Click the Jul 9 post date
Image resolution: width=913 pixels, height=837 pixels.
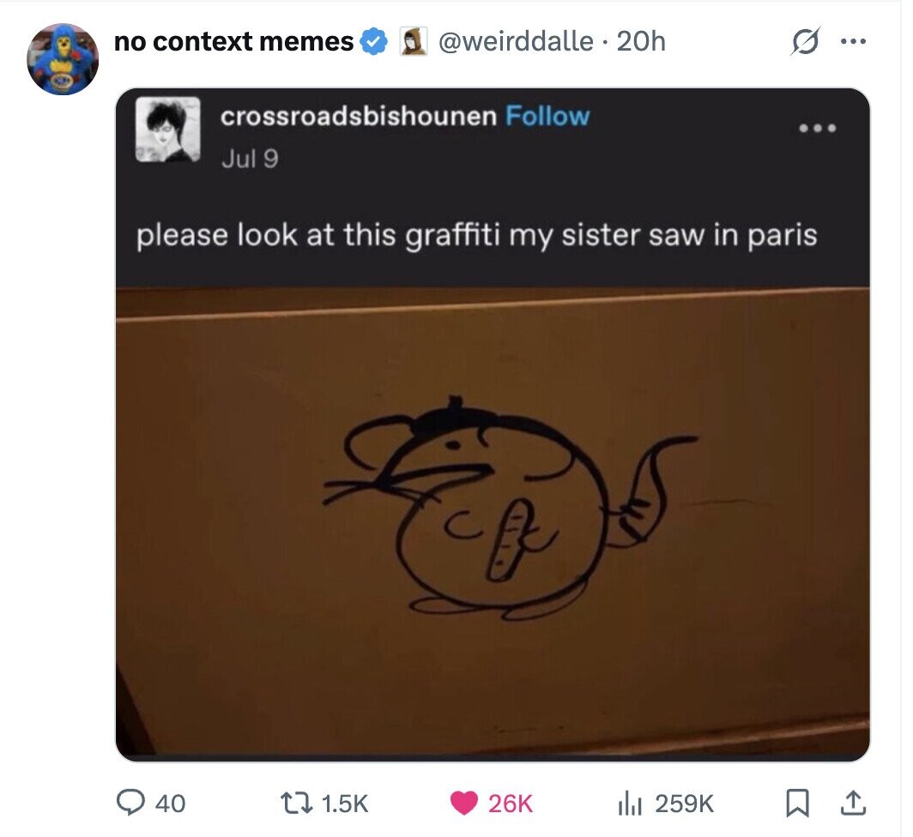pyautogui.click(x=249, y=160)
